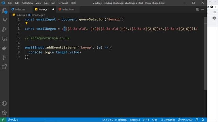Open the Terminal menu
This screenshot has width=218, height=122.
[63, 3]
